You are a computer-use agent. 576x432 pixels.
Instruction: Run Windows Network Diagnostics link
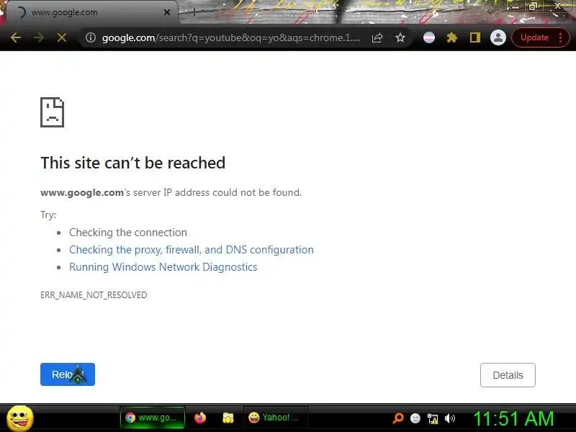163,267
